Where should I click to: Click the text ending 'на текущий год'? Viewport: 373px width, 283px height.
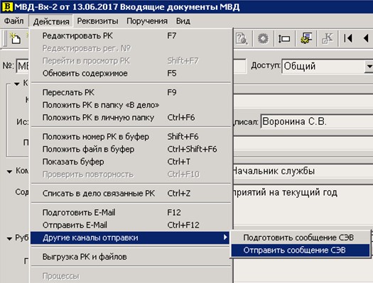(285, 192)
